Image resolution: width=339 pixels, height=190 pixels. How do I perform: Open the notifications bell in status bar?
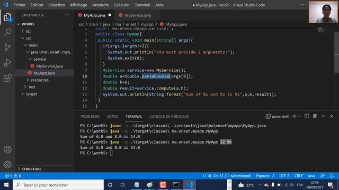332,176
